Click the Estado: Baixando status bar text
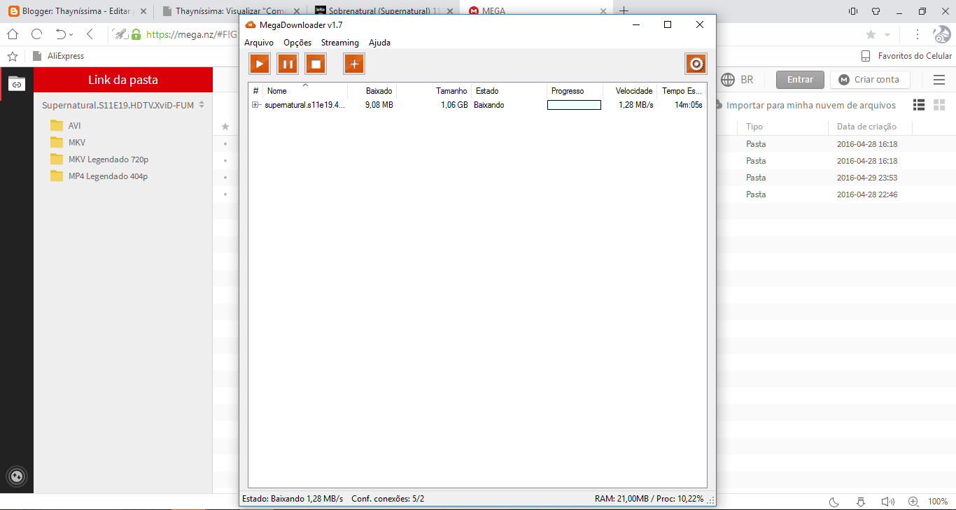Image resolution: width=956 pixels, height=510 pixels. pos(293,499)
